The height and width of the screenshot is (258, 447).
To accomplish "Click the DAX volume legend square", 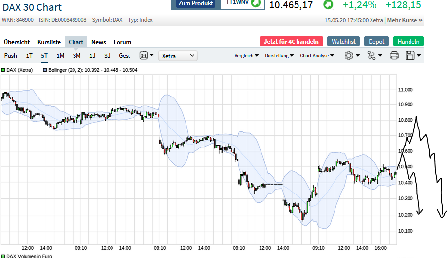I will 3,256.
